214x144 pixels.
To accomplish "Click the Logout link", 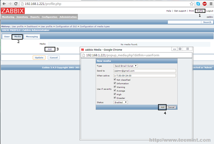I will [x=210, y=11].
